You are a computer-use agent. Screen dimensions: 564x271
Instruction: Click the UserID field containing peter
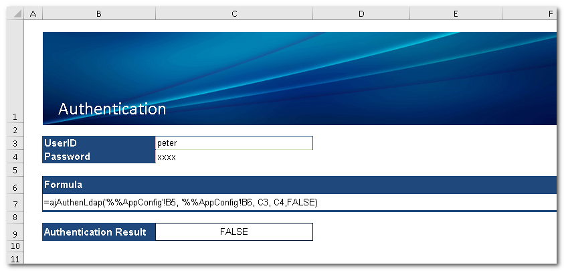point(234,143)
